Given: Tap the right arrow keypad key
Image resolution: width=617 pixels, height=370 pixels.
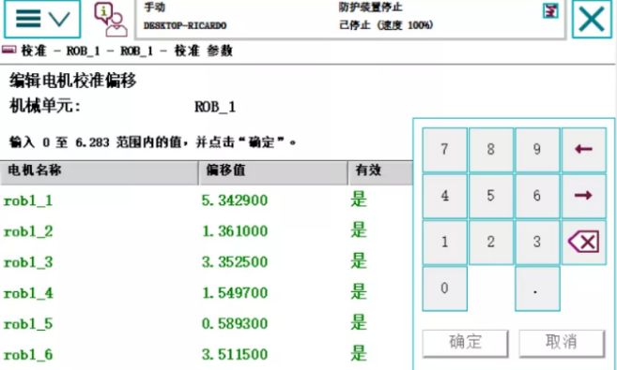Looking at the screenshot, I should [583, 196].
